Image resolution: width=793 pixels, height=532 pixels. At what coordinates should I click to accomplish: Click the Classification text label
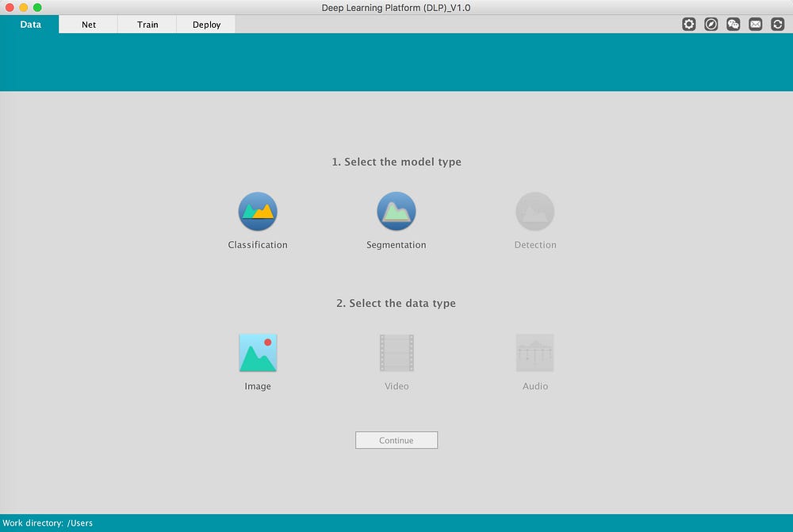258,245
